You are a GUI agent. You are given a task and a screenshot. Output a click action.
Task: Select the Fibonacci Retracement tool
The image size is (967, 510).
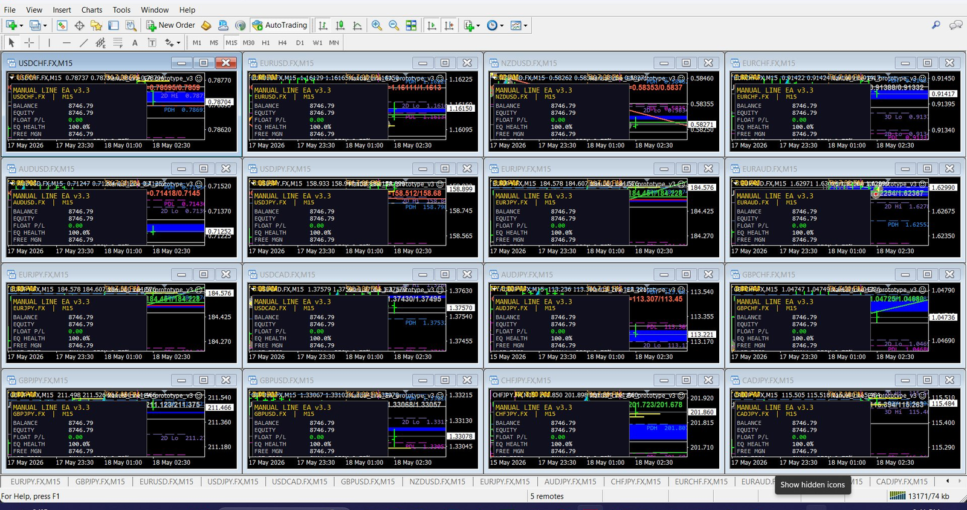click(118, 42)
